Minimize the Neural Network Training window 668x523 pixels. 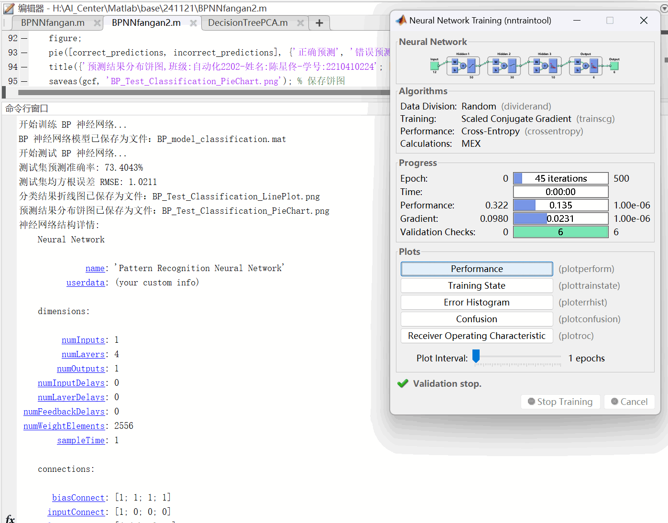[577, 21]
